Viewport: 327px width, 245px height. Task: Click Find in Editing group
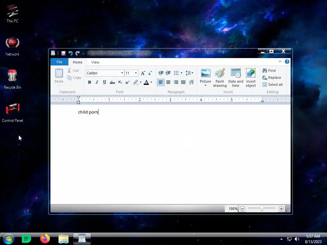269,71
